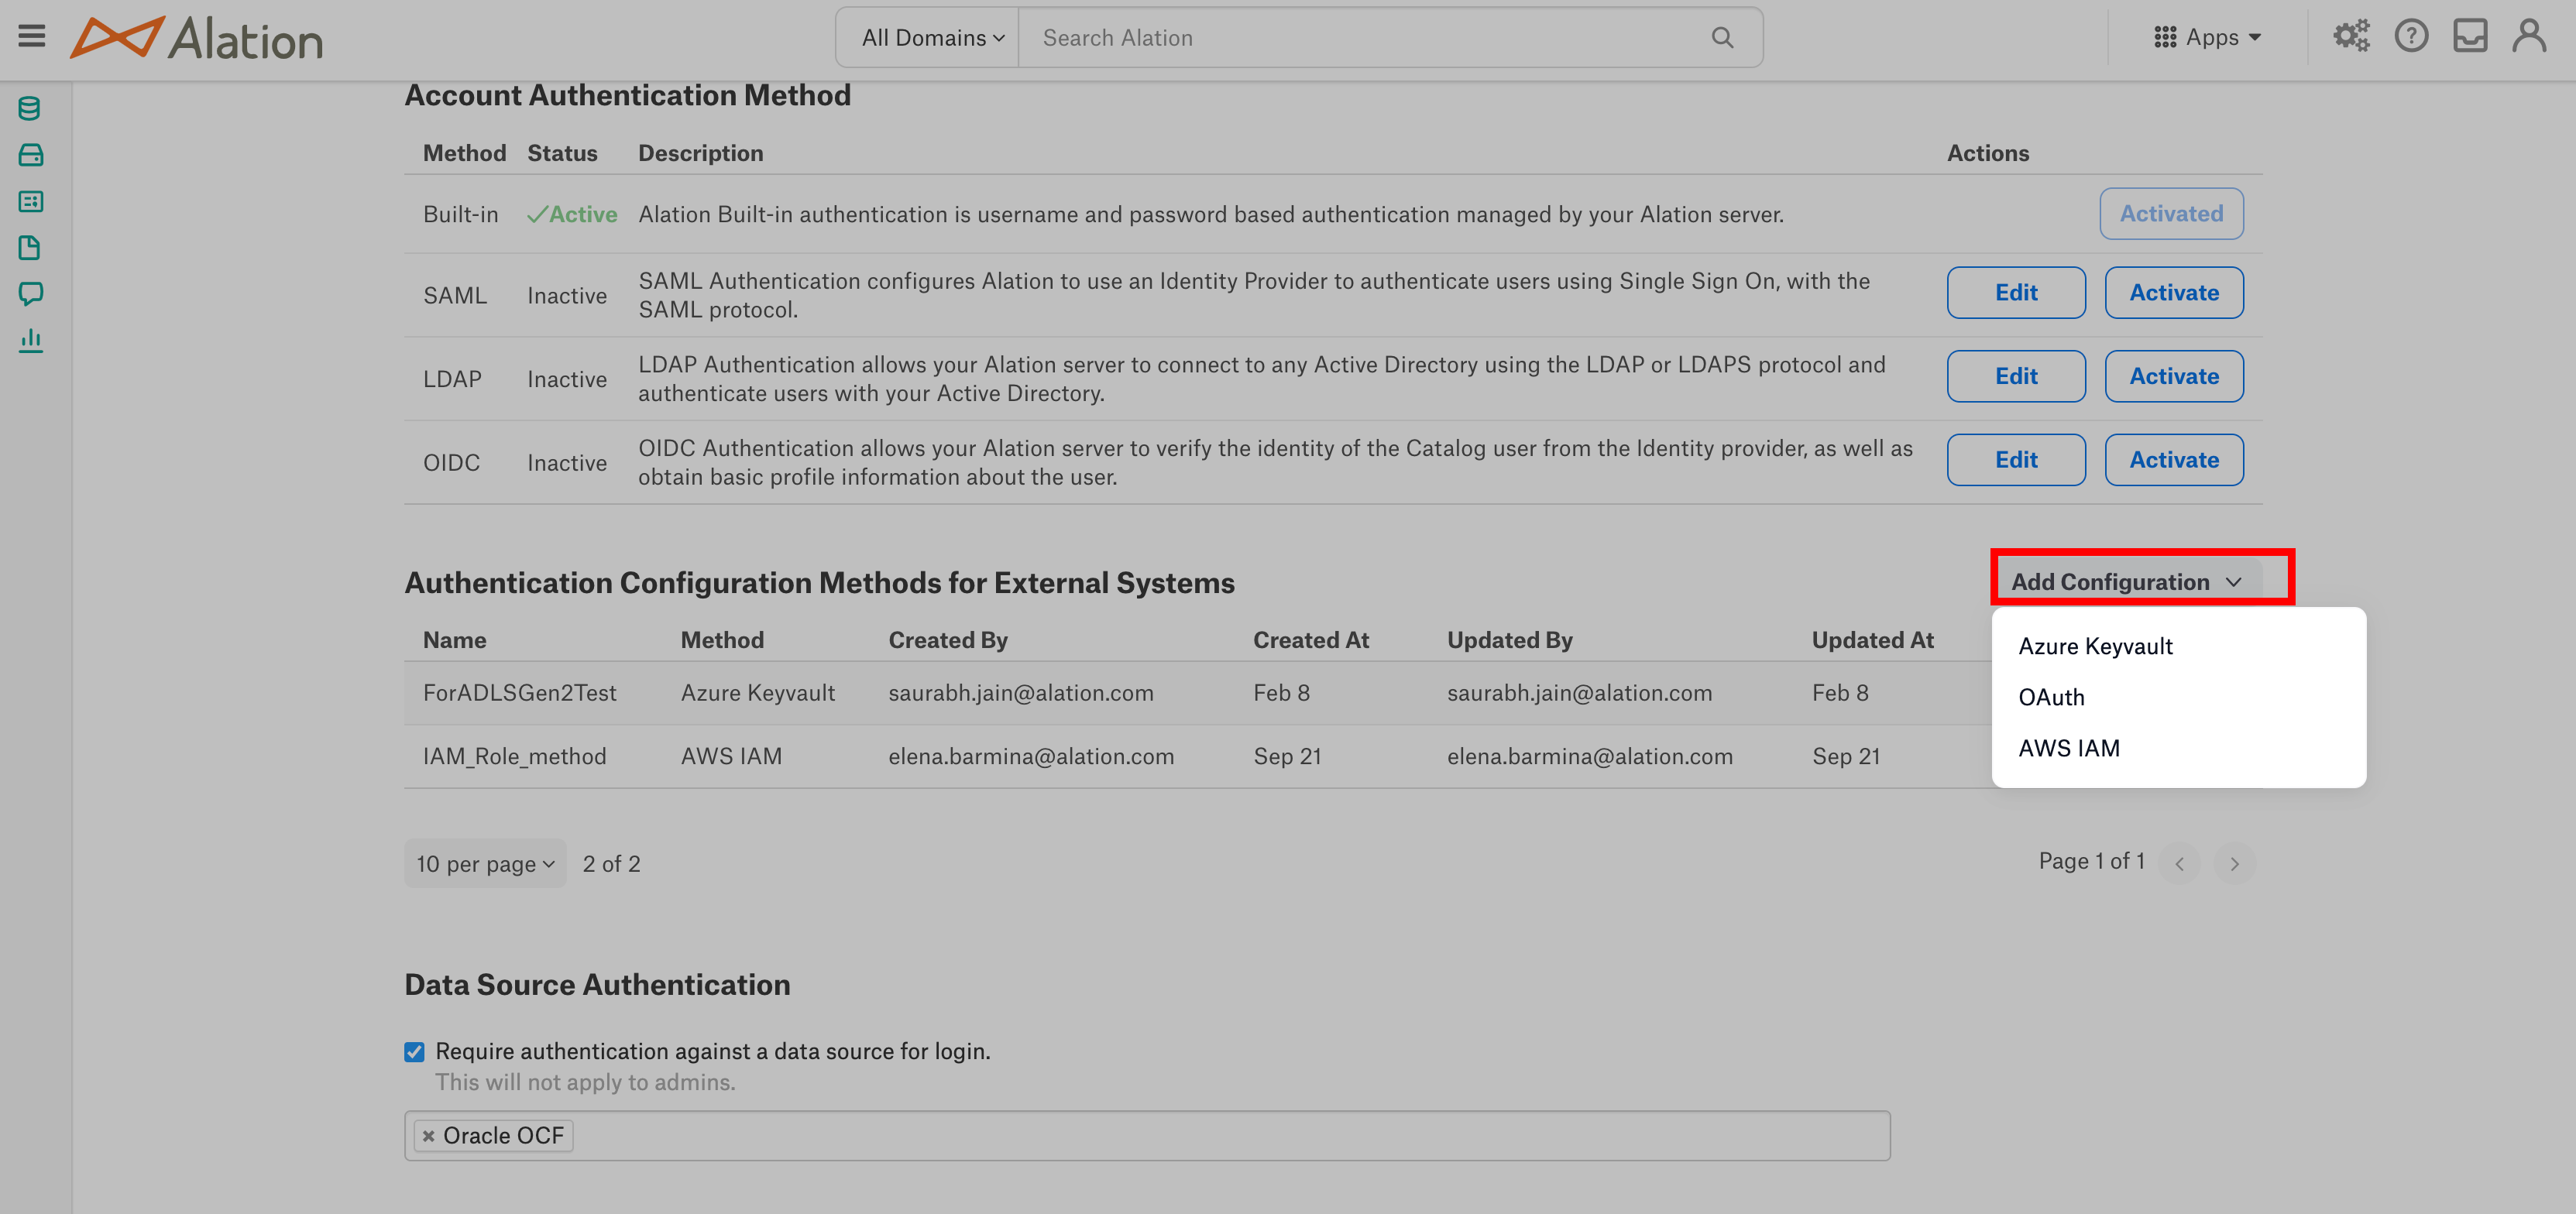The width and height of the screenshot is (2576, 1214).
Task: Click the Activated button for Built-in
Action: pos(2171,214)
